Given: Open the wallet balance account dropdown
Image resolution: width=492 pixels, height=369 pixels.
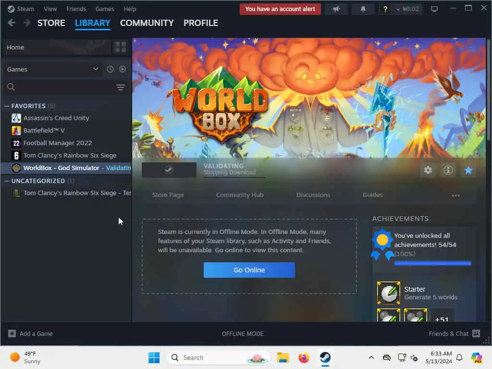Looking at the screenshot, I should (407, 9).
